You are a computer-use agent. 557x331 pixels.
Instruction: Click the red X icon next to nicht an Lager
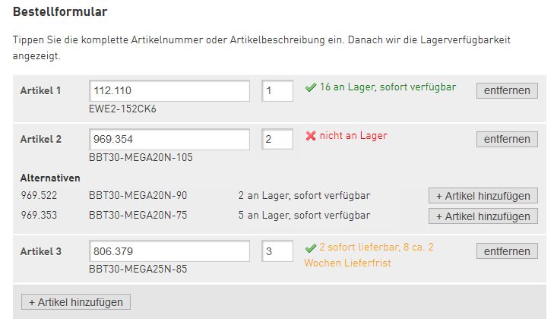311,136
